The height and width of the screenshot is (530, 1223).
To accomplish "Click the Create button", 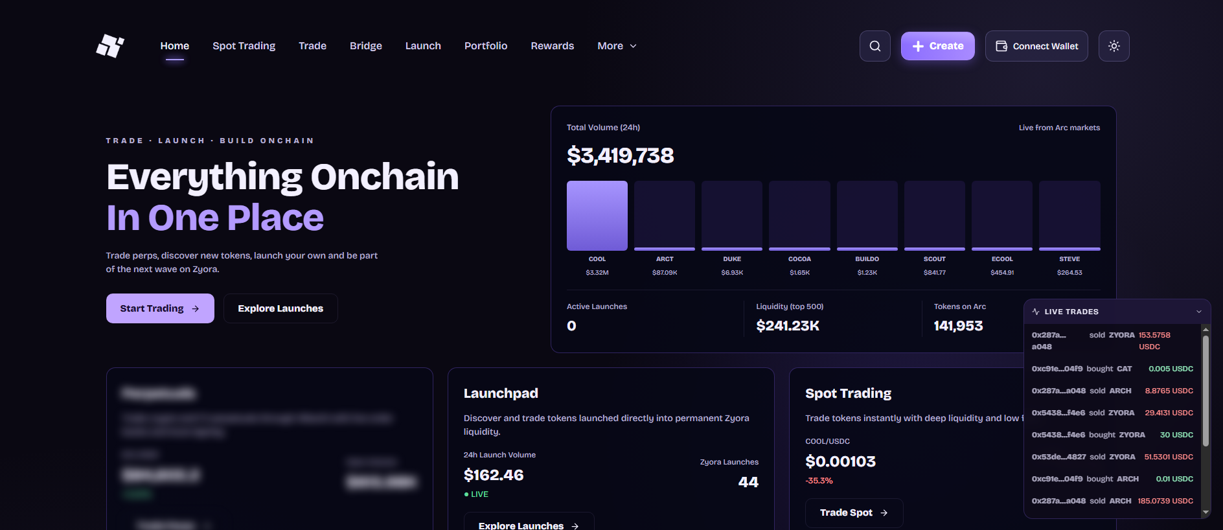I will click(938, 46).
